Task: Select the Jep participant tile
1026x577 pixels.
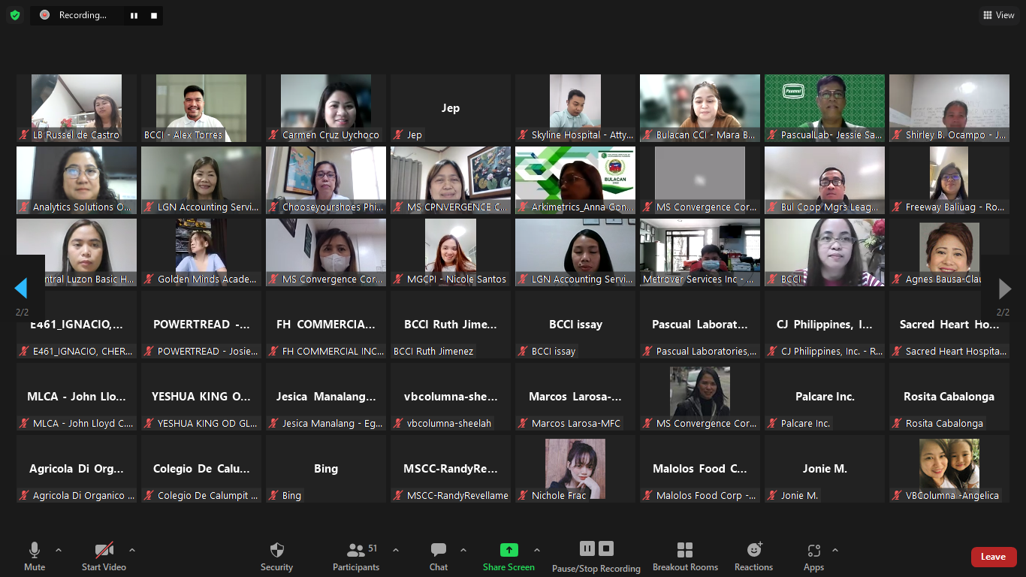Action: coord(451,108)
